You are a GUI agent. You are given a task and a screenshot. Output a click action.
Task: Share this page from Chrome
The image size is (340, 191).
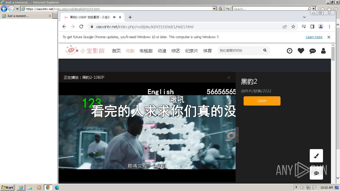coord(285,27)
